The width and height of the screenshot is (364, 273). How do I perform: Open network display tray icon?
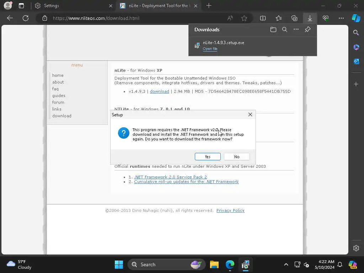point(298,264)
